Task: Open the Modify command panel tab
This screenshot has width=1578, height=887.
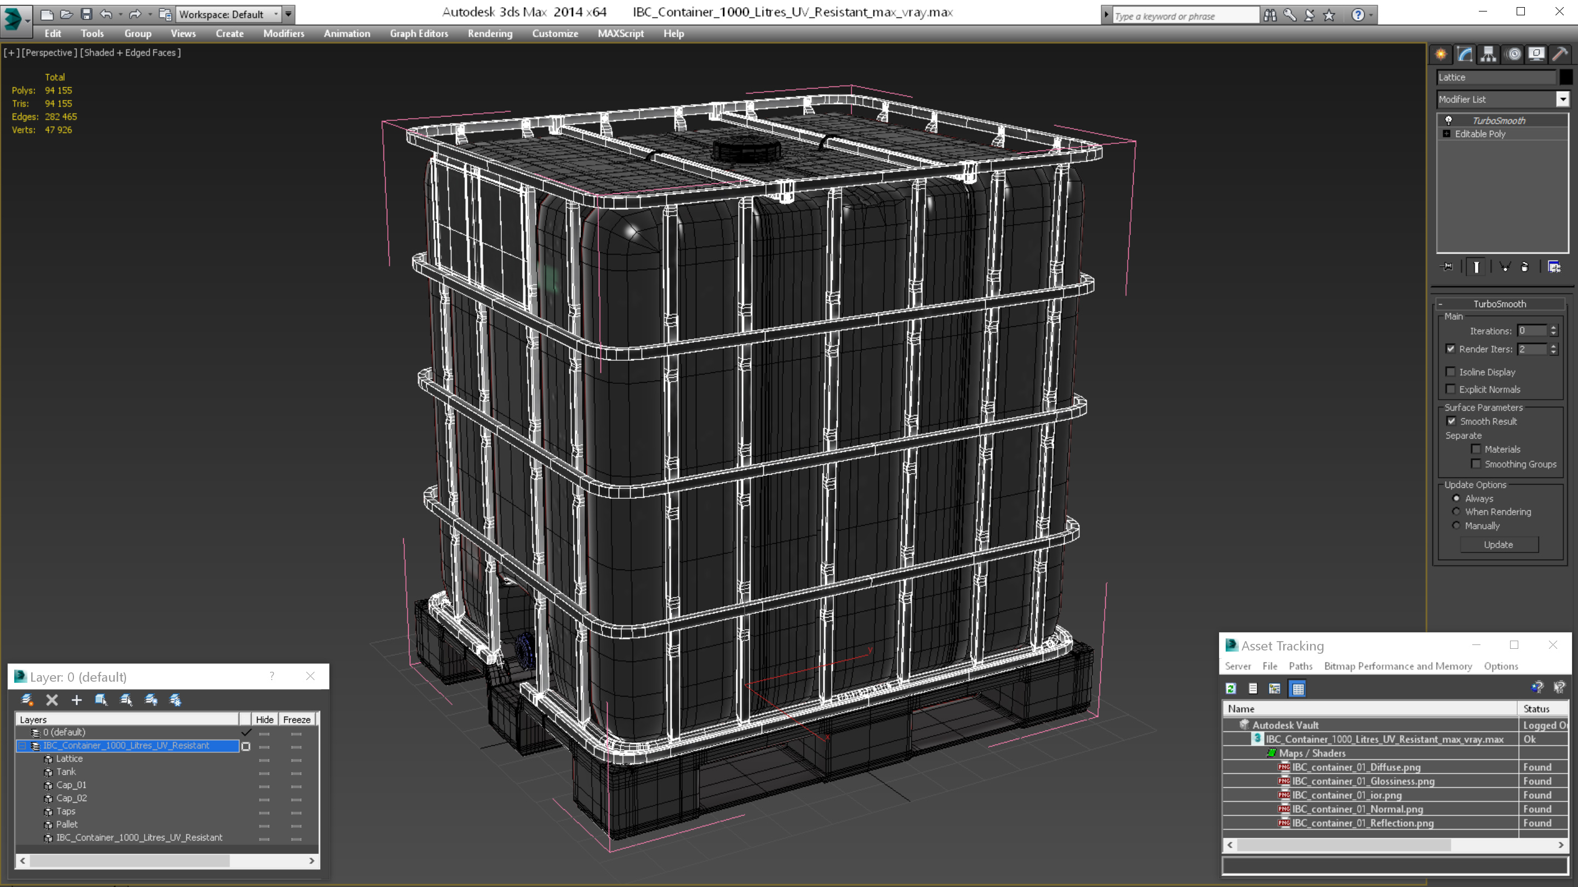Action: (1465, 55)
